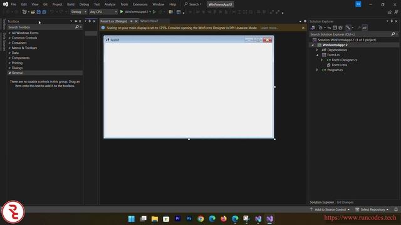Open Properties with the wrench icon
Viewport: 401px width, 225px height.
click(x=359, y=27)
